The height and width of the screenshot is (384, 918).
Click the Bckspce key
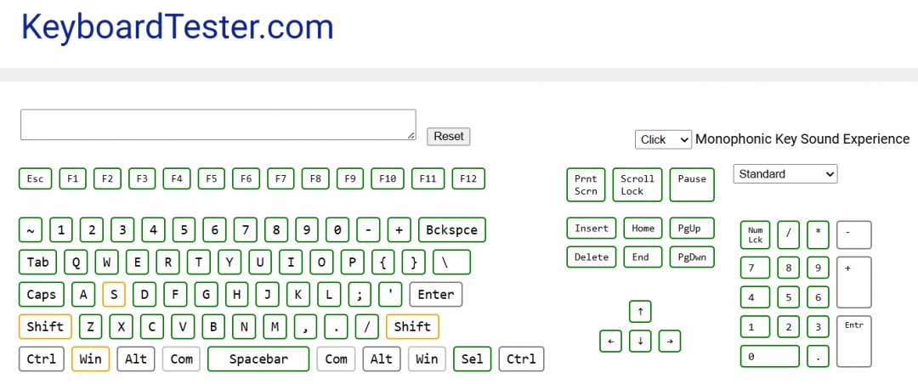451,230
